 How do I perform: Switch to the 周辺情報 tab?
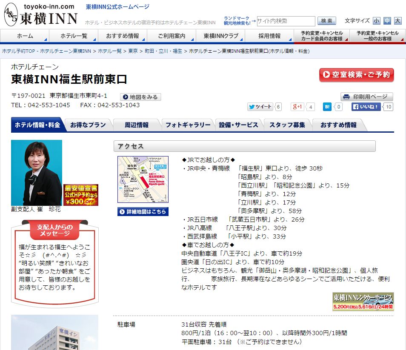coord(137,125)
